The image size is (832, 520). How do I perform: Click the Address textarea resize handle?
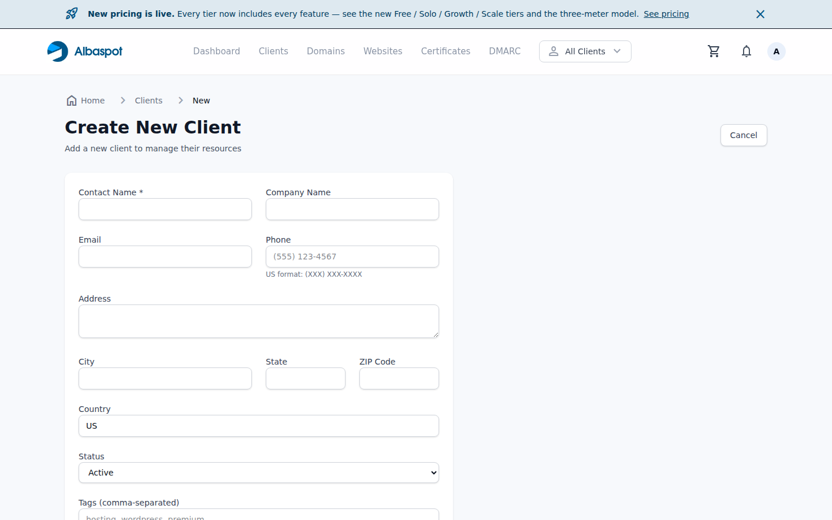click(x=436, y=335)
